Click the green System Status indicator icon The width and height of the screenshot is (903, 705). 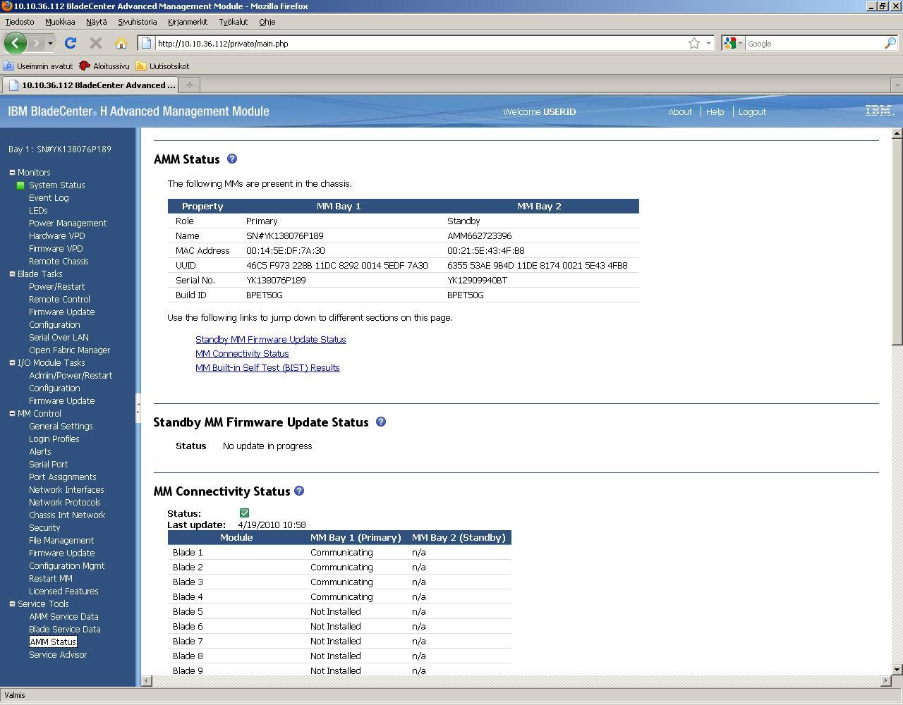tap(20, 185)
